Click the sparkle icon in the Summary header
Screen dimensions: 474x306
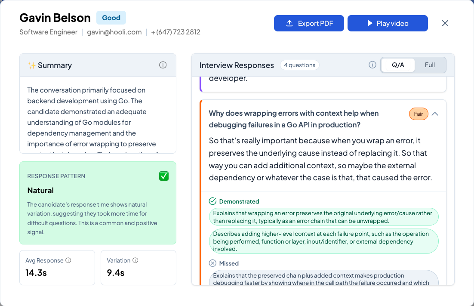tap(31, 65)
